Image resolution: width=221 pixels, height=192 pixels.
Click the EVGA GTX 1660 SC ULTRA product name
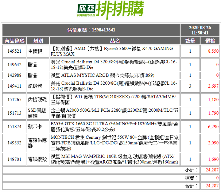(x=114, y=127)
